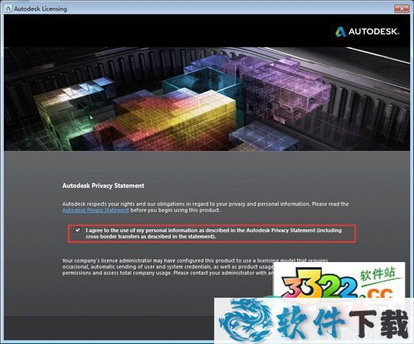Click the Autodesk Licensing title bar icon

(x=8, y=9)
